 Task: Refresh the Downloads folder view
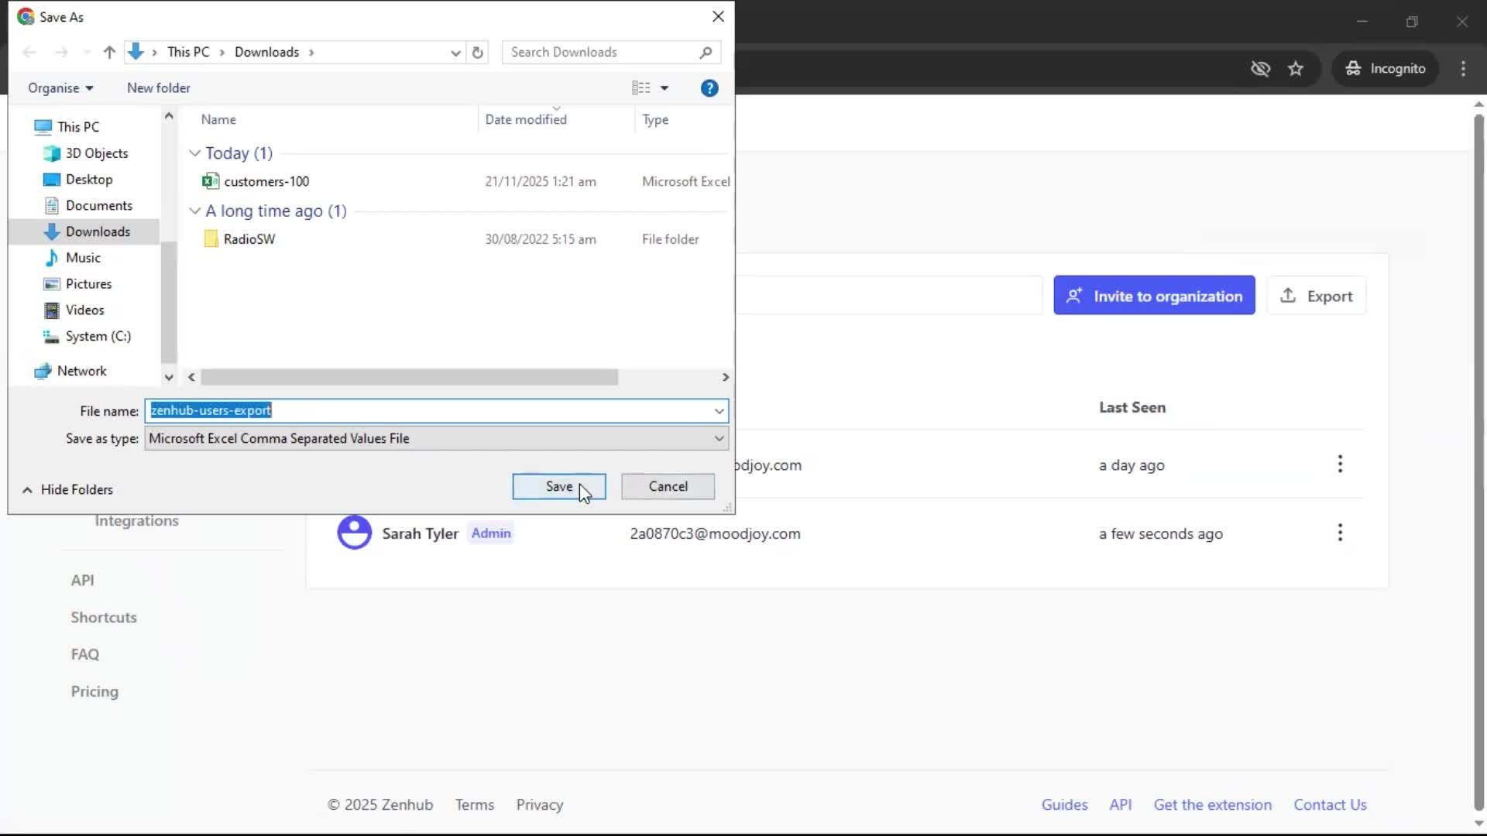tap(477, 52)
